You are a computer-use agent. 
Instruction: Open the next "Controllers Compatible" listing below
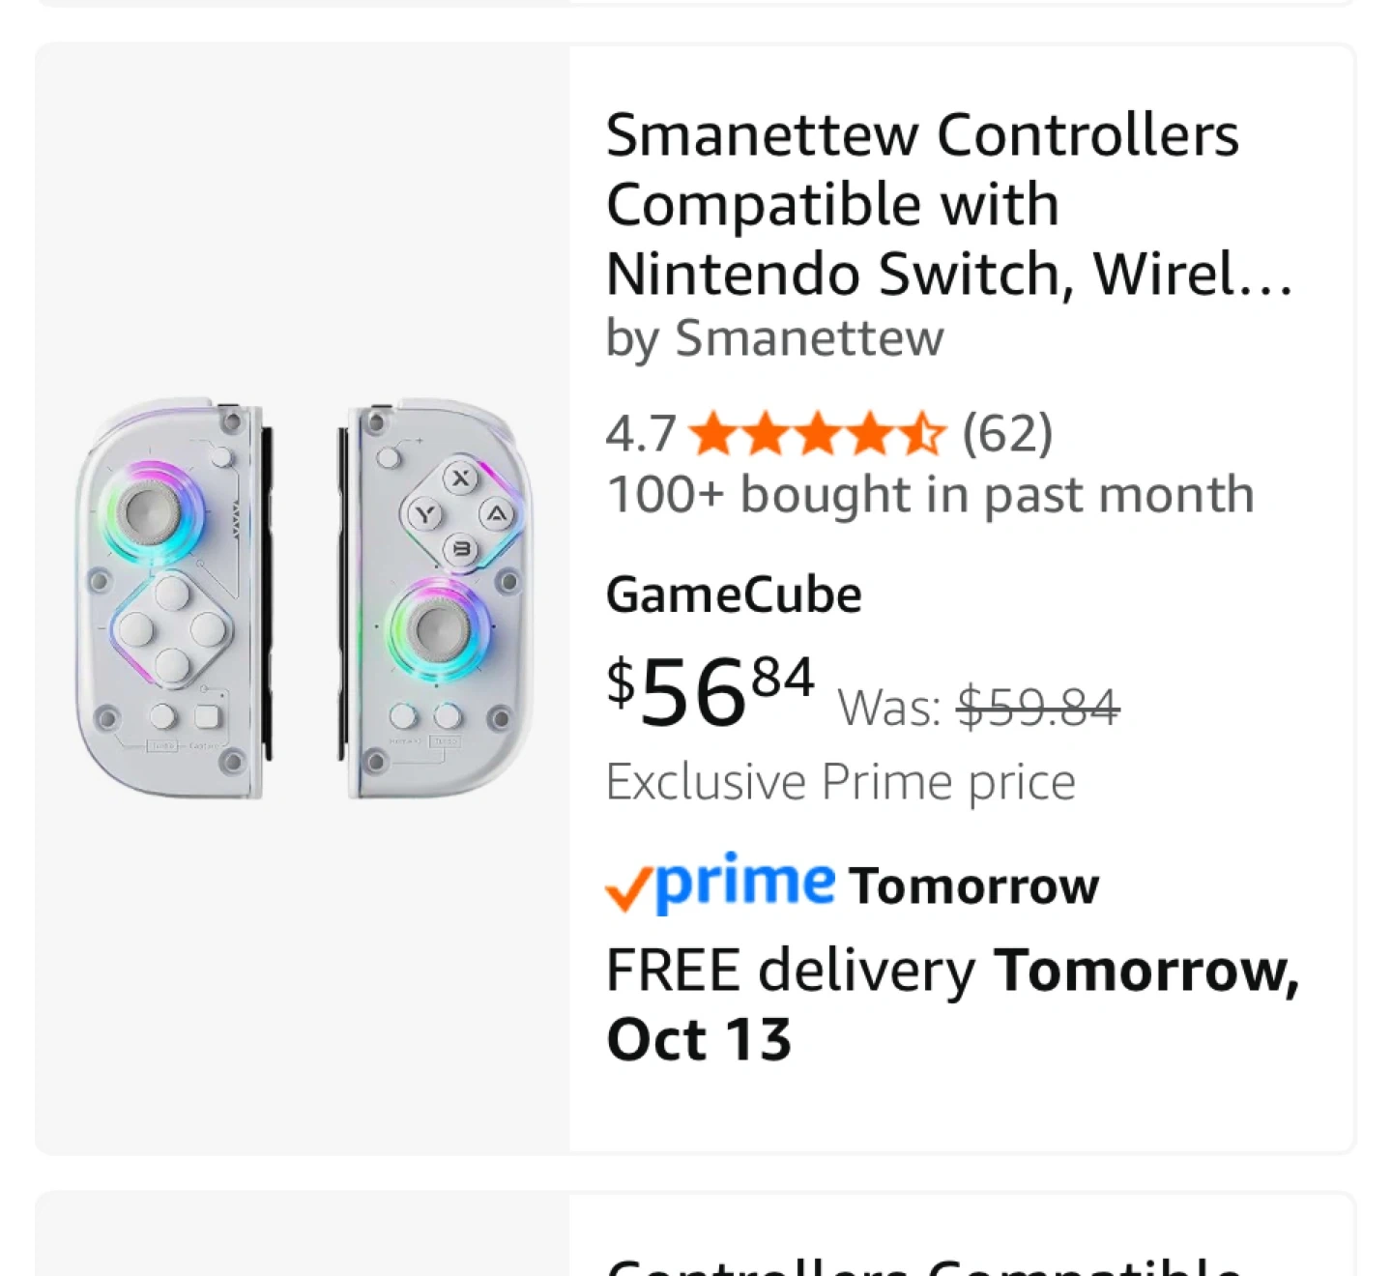923,1261
